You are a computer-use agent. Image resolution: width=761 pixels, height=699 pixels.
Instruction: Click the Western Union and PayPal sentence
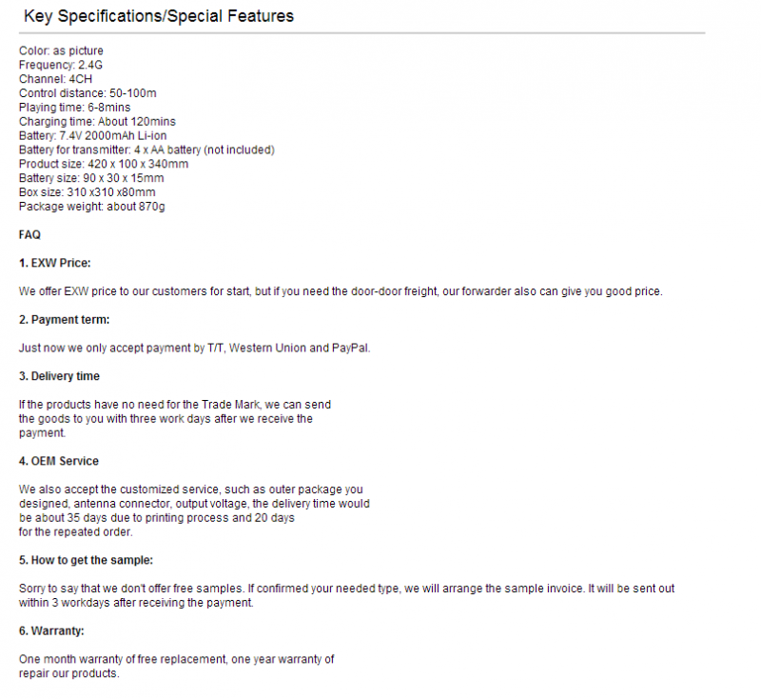[x=194, y=348]
